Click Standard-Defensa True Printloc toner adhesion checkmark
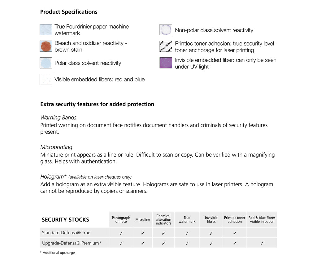Image resolution: width=317 pixels, height=264 pixels. [235, 233]
